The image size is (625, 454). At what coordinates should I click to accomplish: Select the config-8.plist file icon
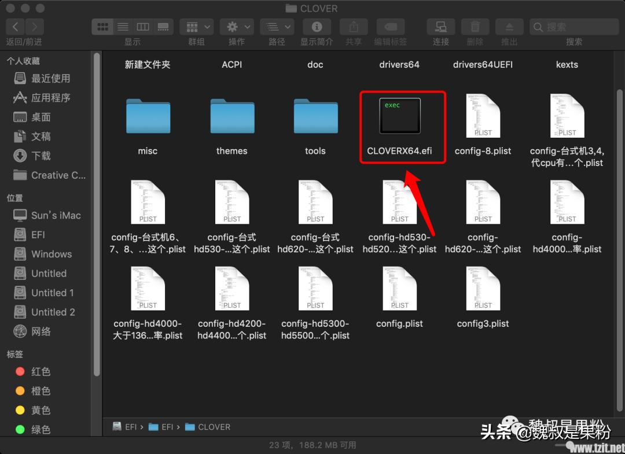click(483, 116)
